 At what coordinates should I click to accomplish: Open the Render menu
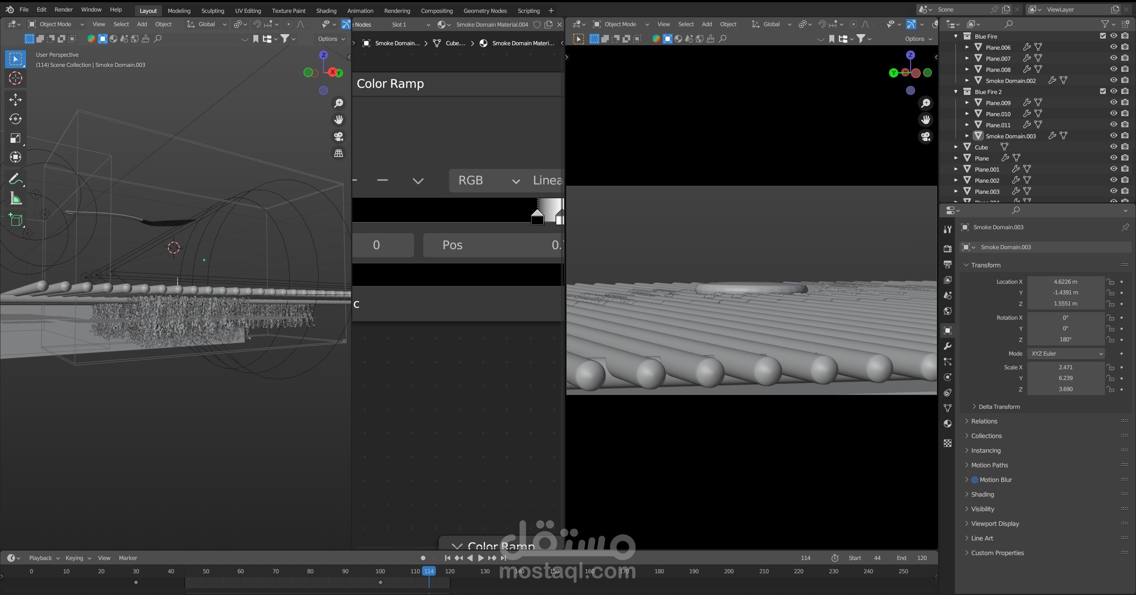[x=63, y=9]
